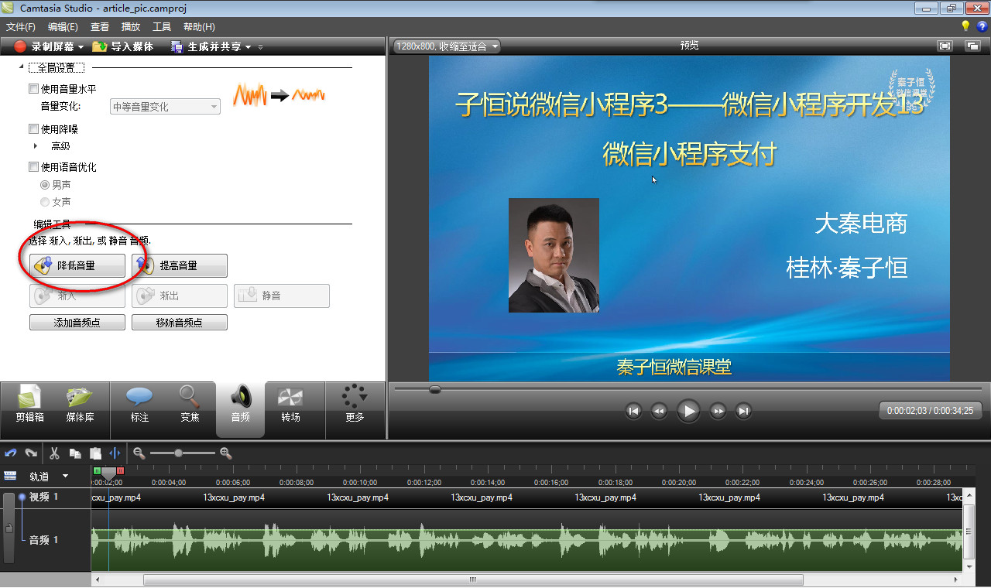Viewport: 991px width, 588px height.
Task: Click 移除音频点 button
Action: (x=180, y=323)
